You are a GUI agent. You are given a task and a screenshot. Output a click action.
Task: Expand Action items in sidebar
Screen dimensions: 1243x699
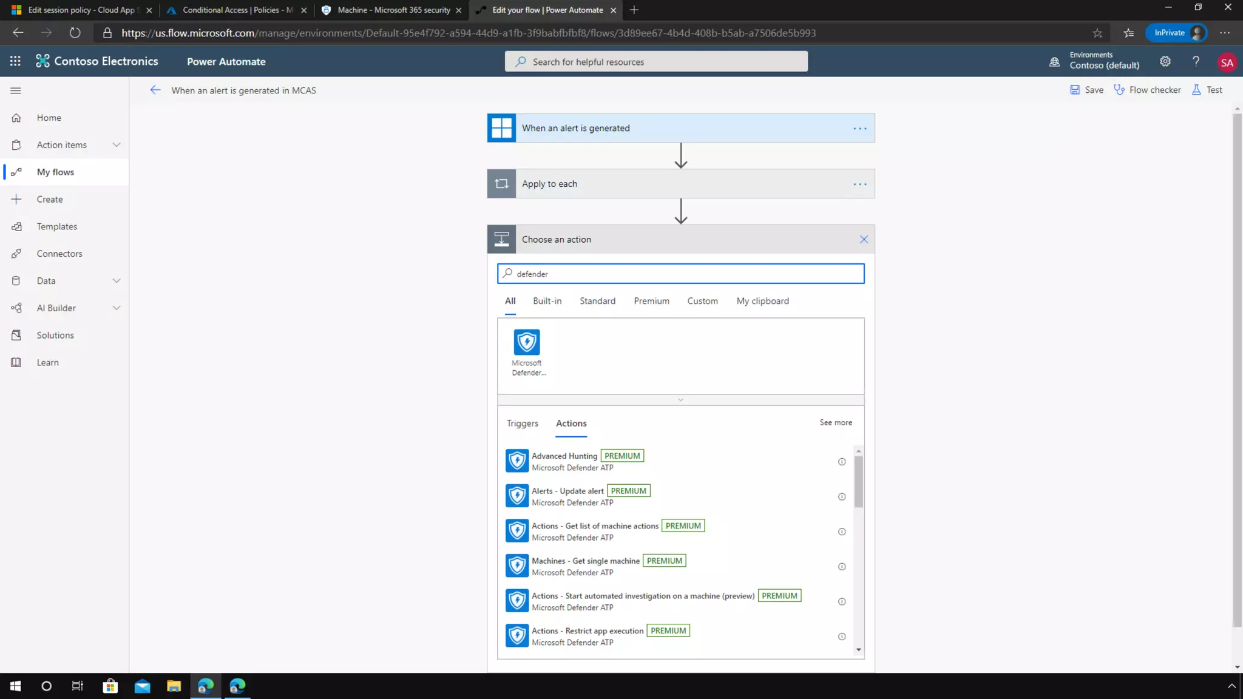coord(117,145)
